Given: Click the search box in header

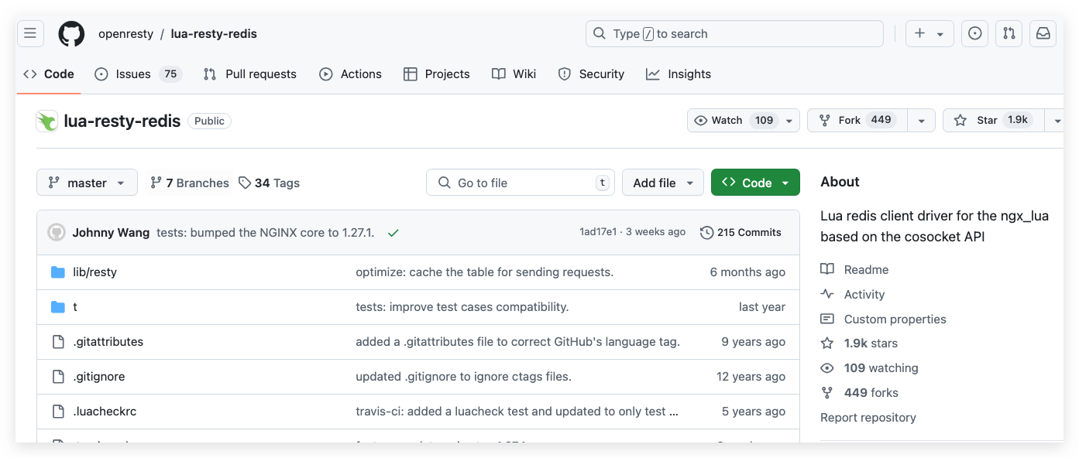Looking at the screenshot, I should pos(734,33).
